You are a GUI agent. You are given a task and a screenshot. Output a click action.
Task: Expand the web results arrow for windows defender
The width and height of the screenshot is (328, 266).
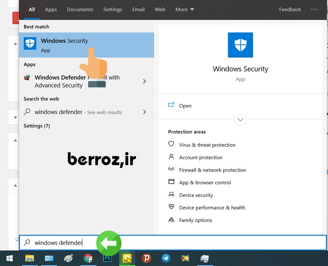(x=145, y=112)
